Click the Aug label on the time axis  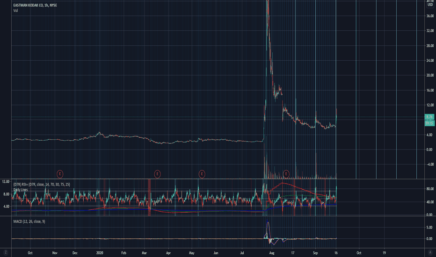(272, 253)
